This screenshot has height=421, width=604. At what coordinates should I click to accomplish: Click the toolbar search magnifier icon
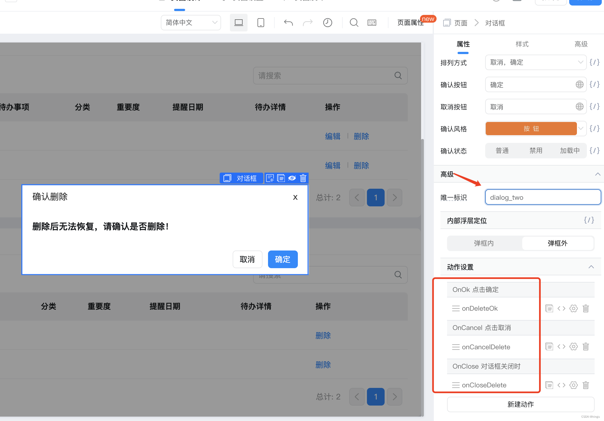pos(354,23)
